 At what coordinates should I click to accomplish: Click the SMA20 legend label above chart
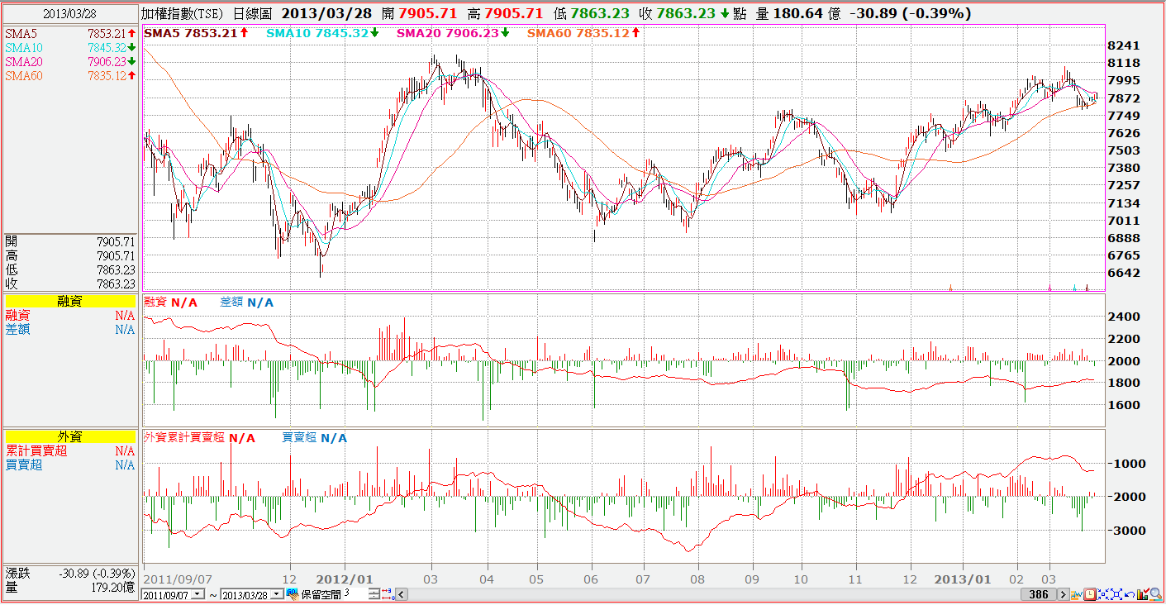(453, 33)
